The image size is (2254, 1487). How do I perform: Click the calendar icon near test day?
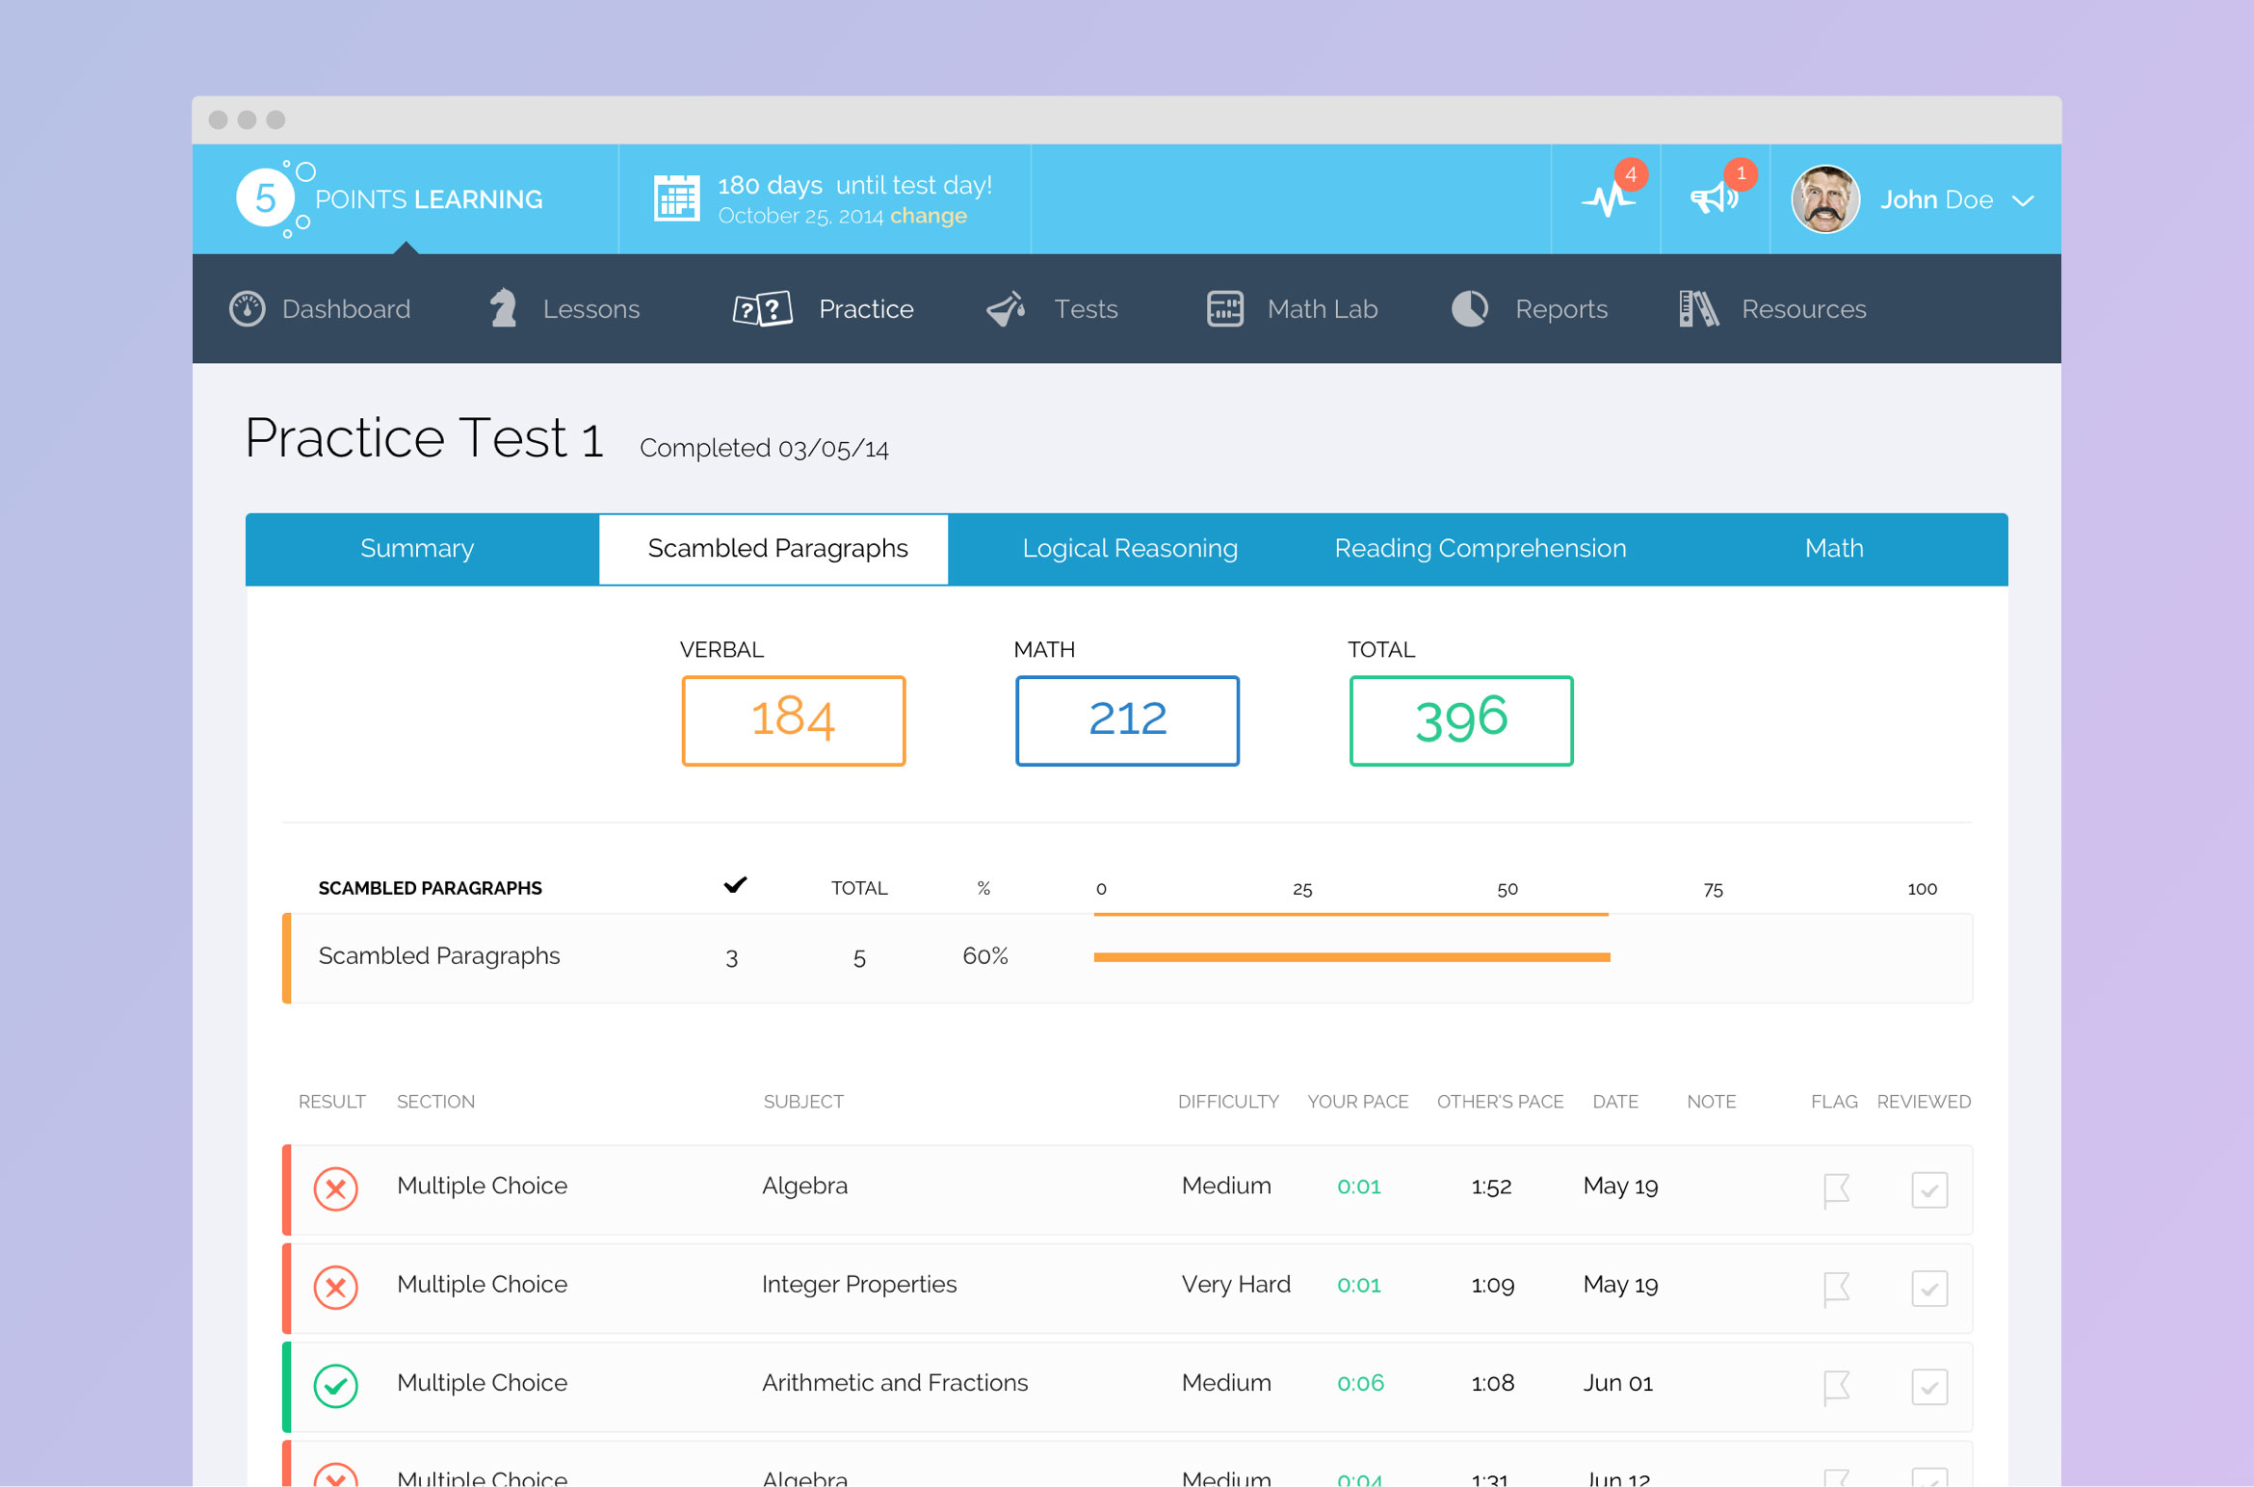point(676,198)
